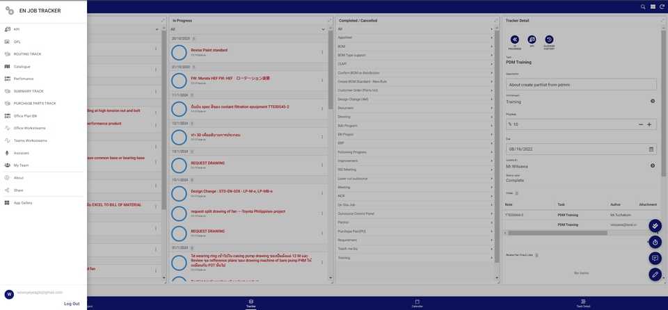Click the Description field in Tracker Detail
The image size is (668, 310).
[x=581, y=84]
